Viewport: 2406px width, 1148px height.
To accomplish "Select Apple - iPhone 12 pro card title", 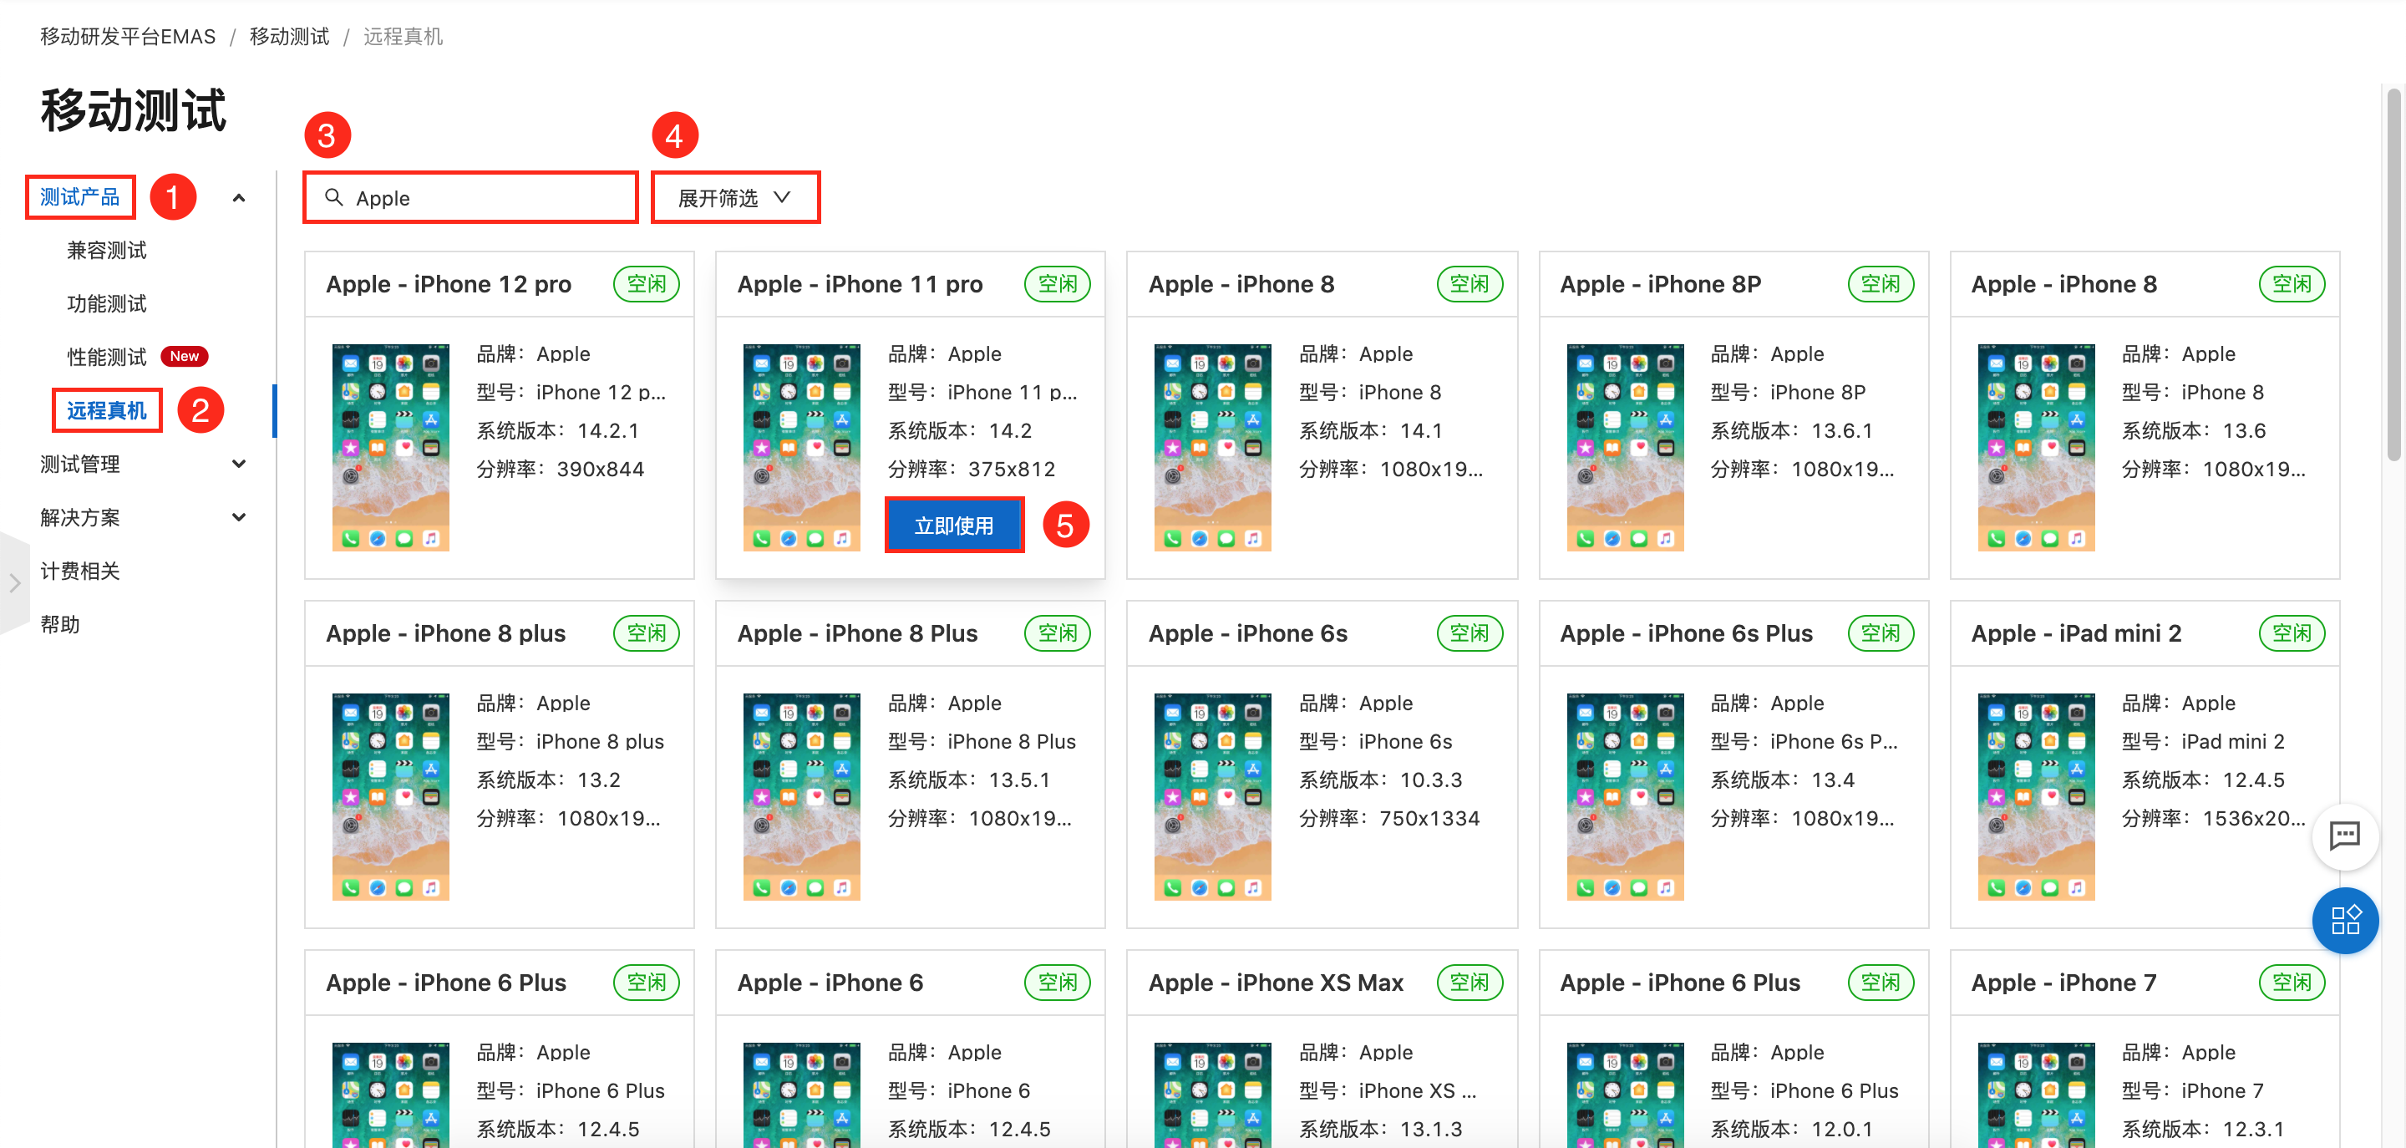I will (x=449, y=284).
